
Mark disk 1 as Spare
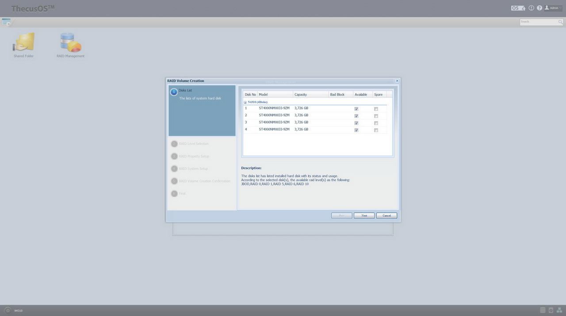(376, 109)
